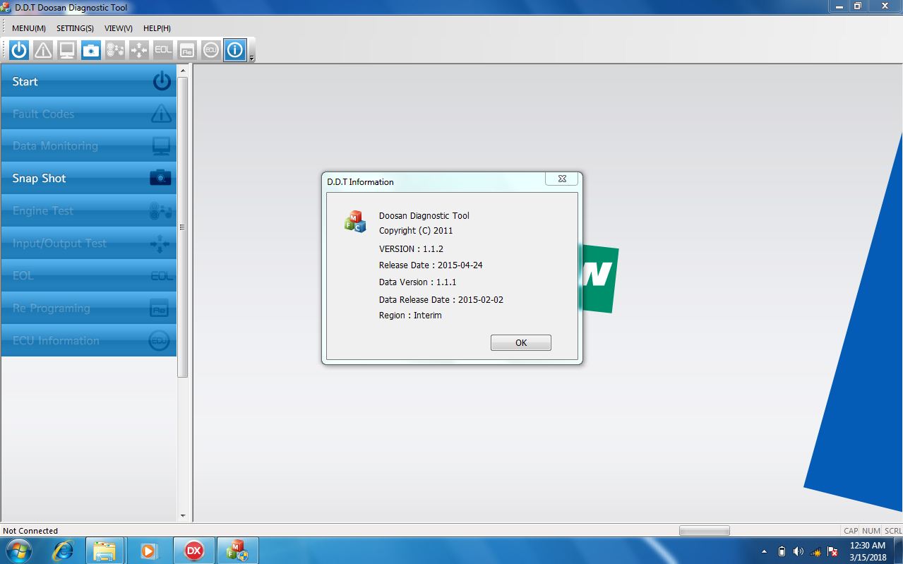Confirm the D.D.T Information dialog with OK
Image resolution: width=903 pixels, height=564 pixels.
[521, 342]
